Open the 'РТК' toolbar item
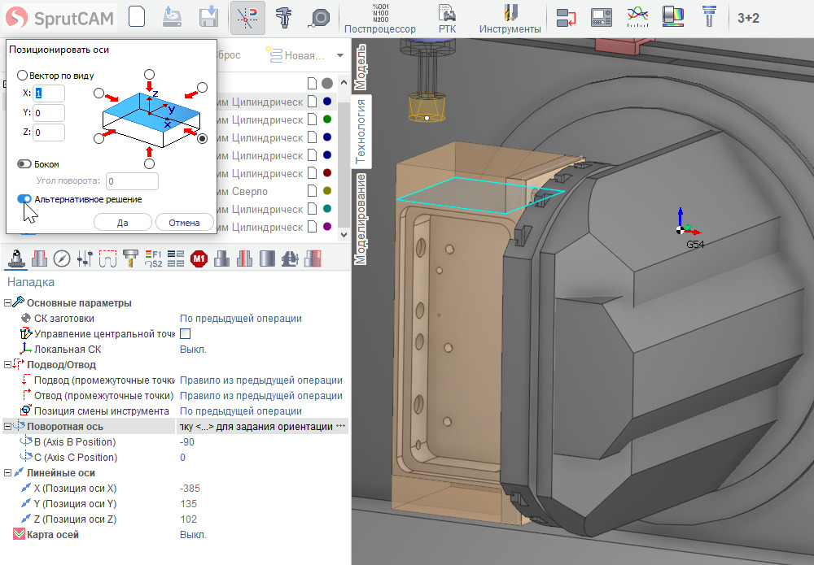Viewport: 814px width, 565px height. (x=447, y=18)
